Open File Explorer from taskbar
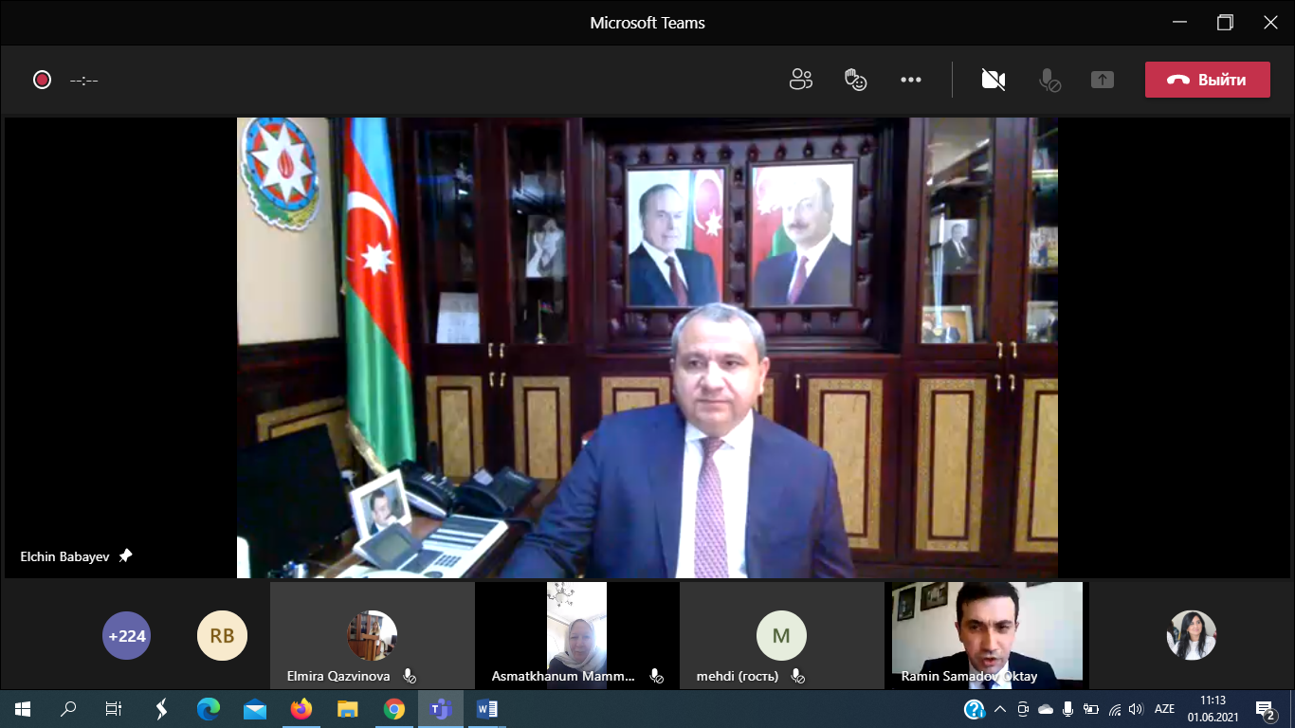This screenshot has width=1295, height=728. pyautogui.click(x=347, y=709)
